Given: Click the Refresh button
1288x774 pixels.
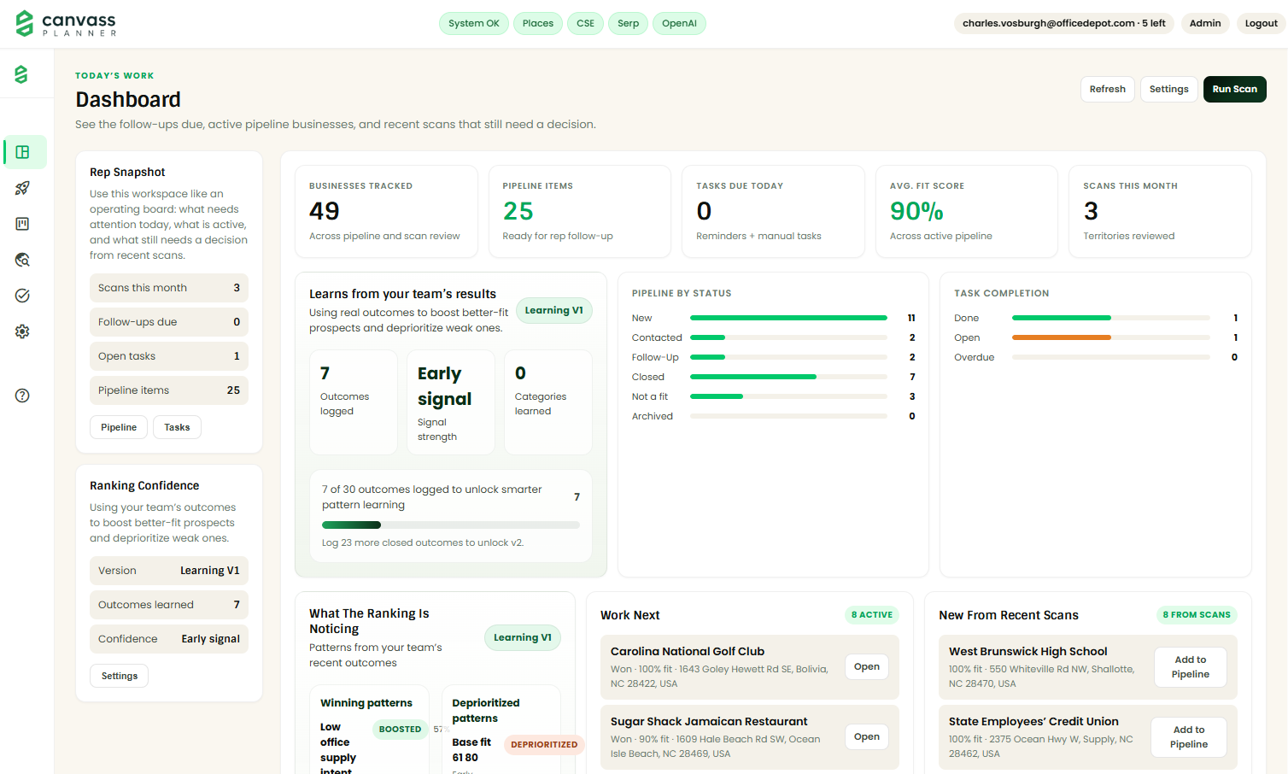Looking at the screenshot, I should [1108, 89].
